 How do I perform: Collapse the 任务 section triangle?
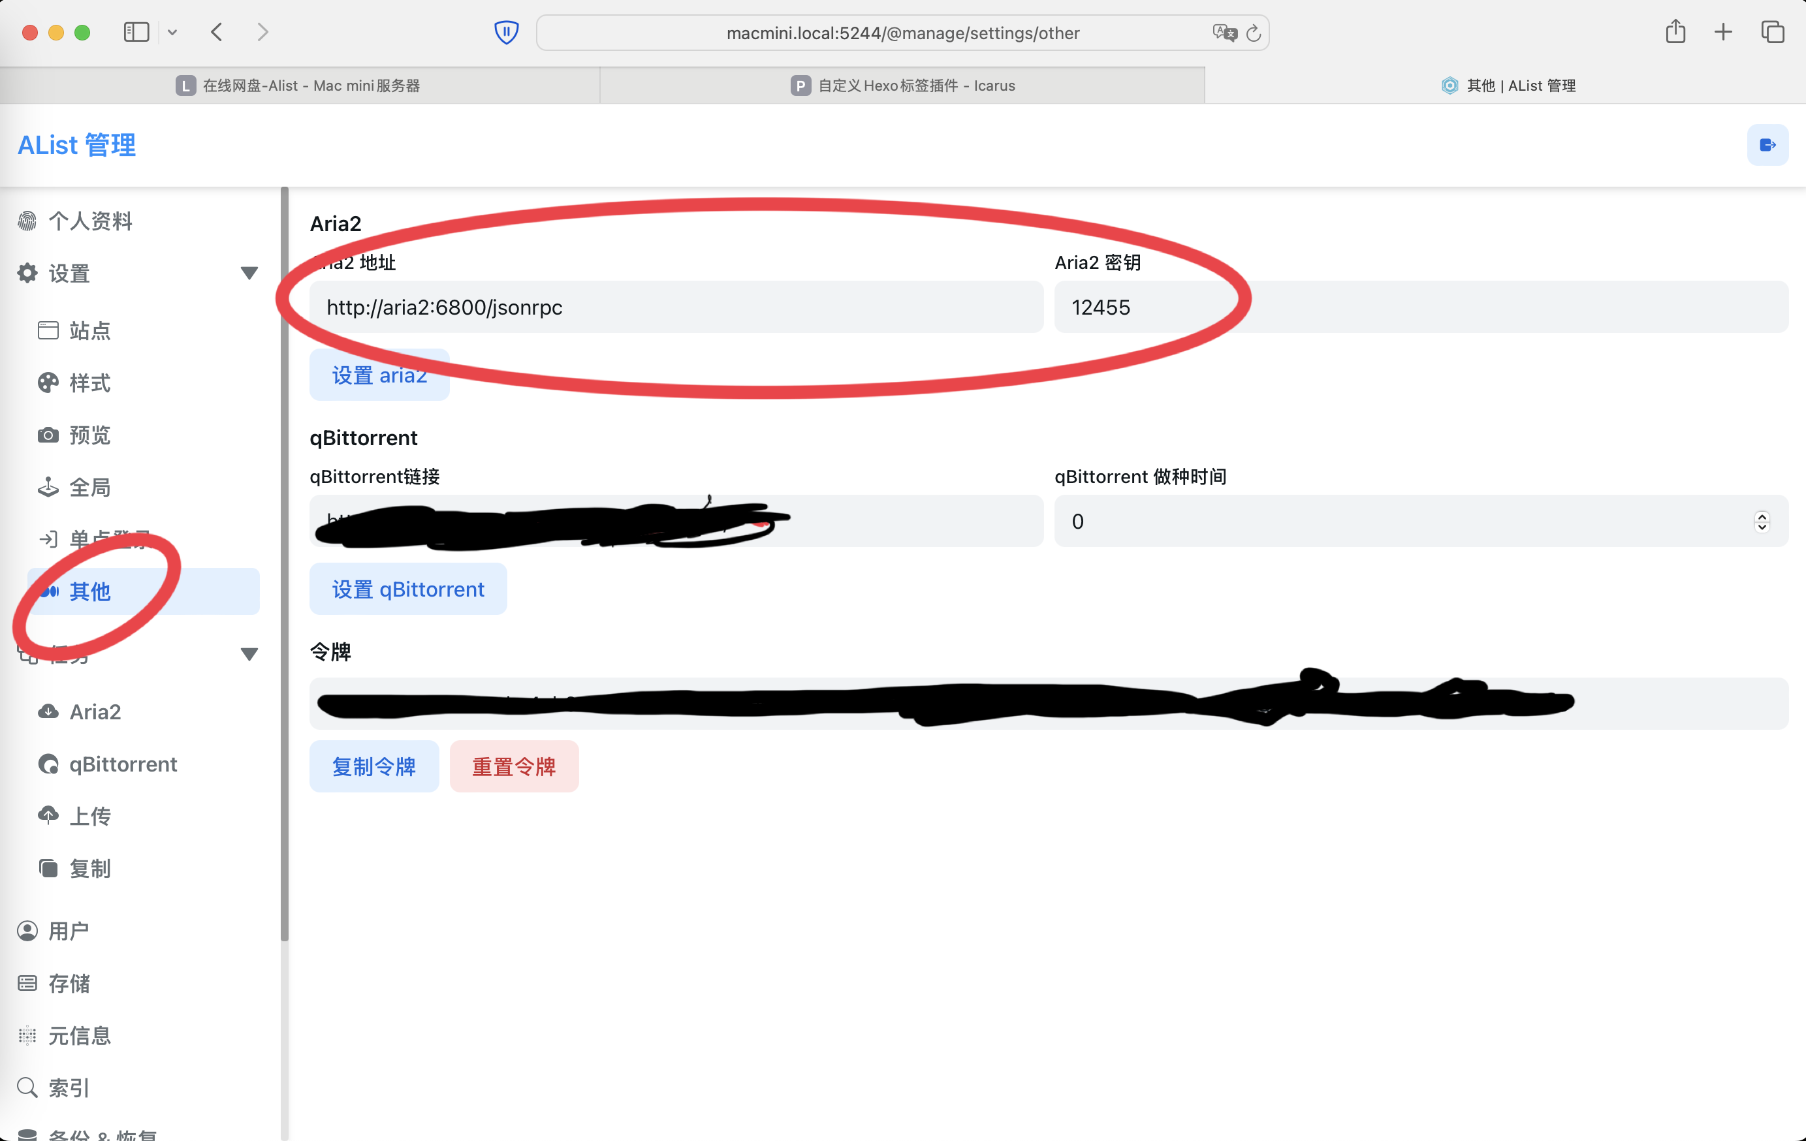tap(249, 653)
